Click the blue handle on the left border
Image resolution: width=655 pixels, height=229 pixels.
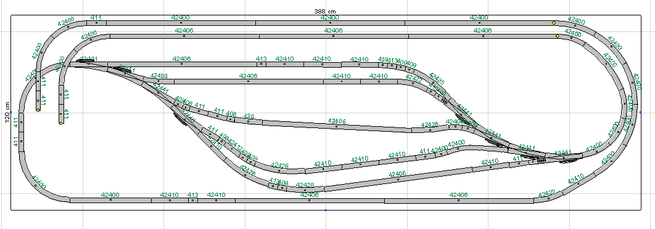[x=11, y=112]
